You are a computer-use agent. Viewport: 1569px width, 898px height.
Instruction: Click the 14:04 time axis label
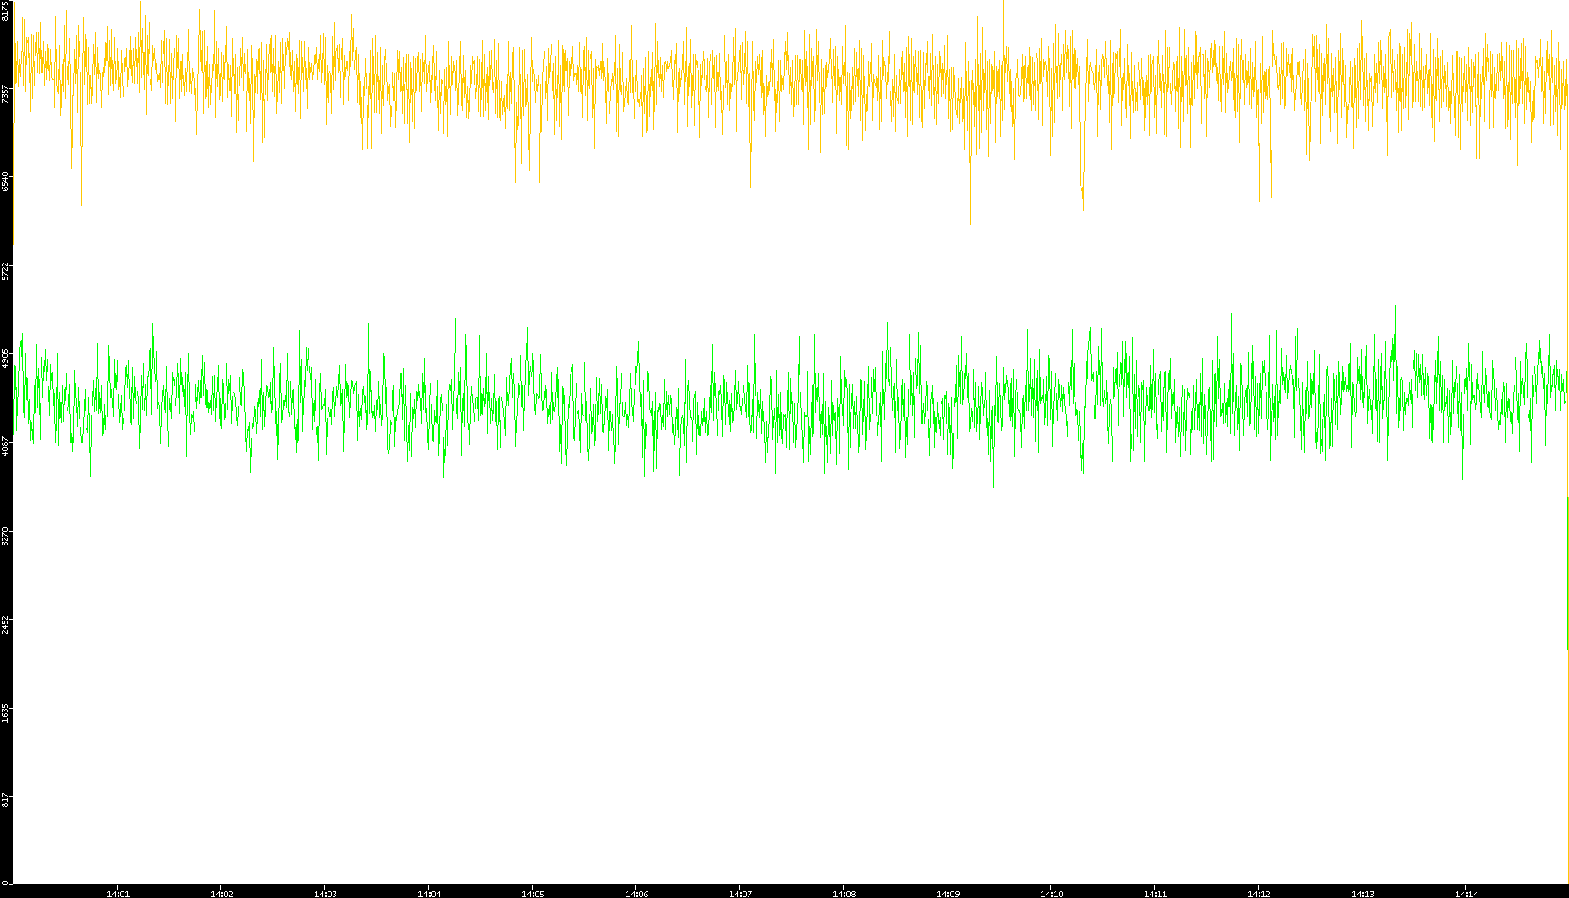tap(429, 894)
